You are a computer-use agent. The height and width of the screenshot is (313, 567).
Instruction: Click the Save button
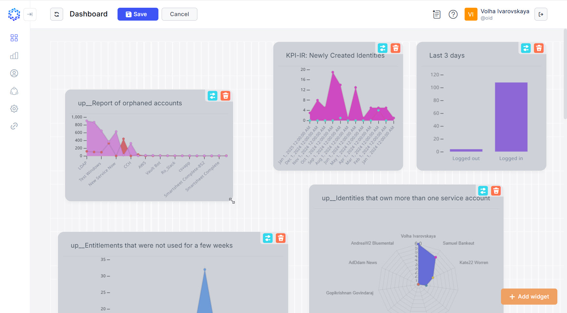138,14
